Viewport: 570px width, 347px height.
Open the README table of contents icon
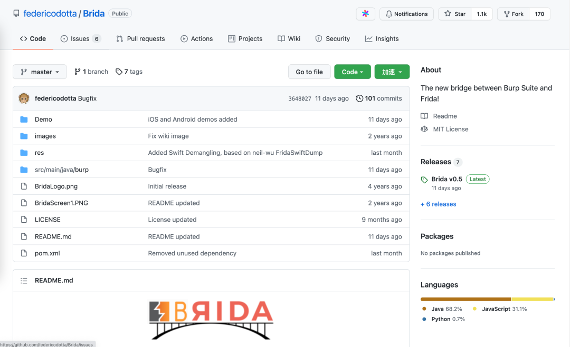[24, 281]
